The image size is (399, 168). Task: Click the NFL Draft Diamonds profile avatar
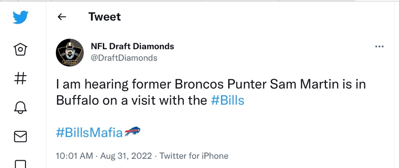point(70,52)
